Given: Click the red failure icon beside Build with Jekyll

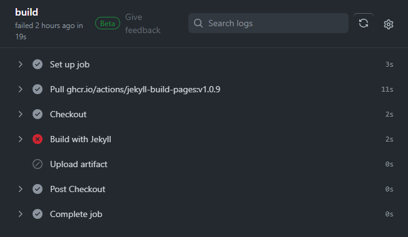Looking at the screenshot, I should point(38,139).
